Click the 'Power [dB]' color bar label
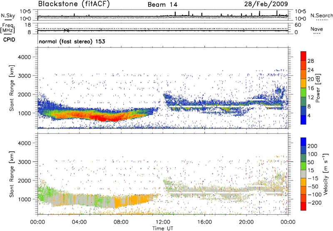Viewport: 333px width, 231px height. click(318, 88)
